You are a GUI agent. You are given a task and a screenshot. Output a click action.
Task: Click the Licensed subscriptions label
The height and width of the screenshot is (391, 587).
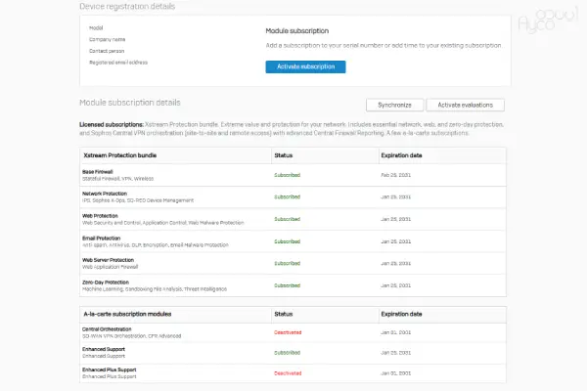(112, 124)
